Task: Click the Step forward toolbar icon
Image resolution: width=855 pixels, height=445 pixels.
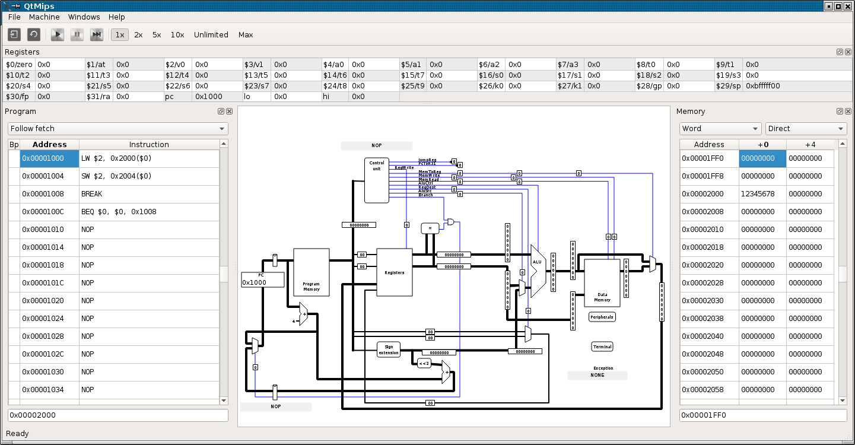Action: (96, 35)
